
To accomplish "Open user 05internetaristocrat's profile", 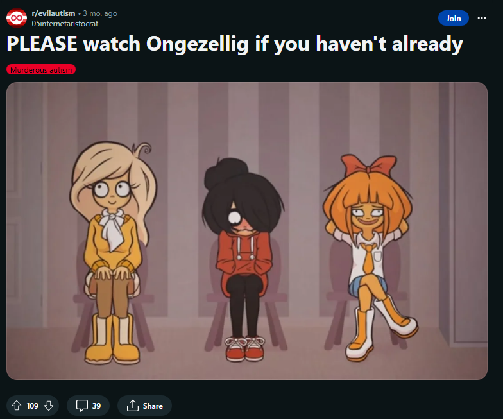I will coord(65,24).
